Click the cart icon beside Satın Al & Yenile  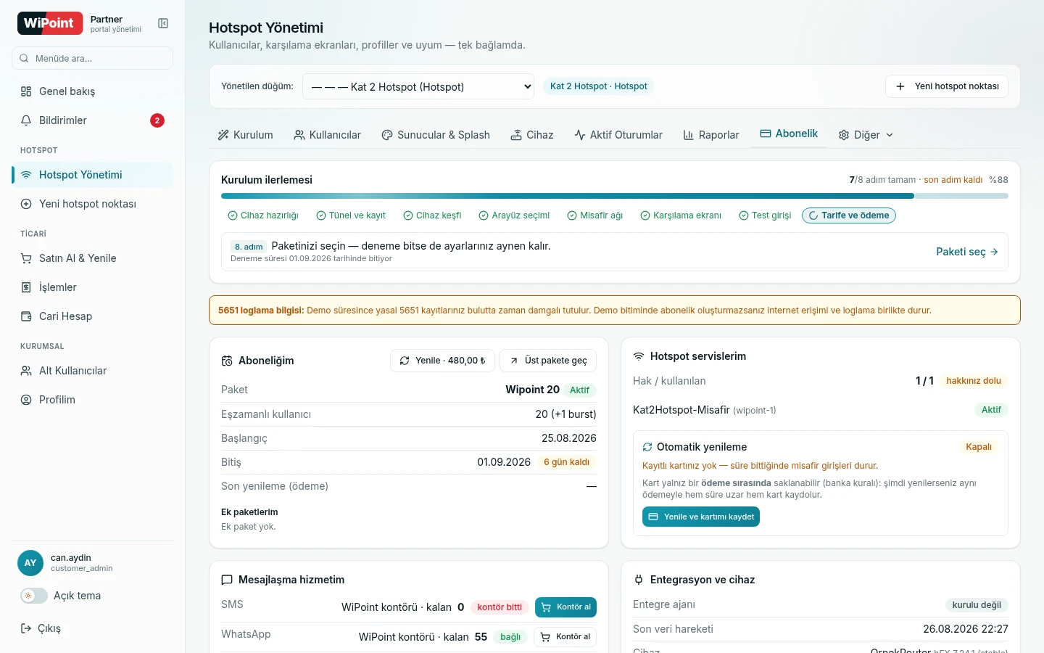pyautogui.click(x=26, y=258)
